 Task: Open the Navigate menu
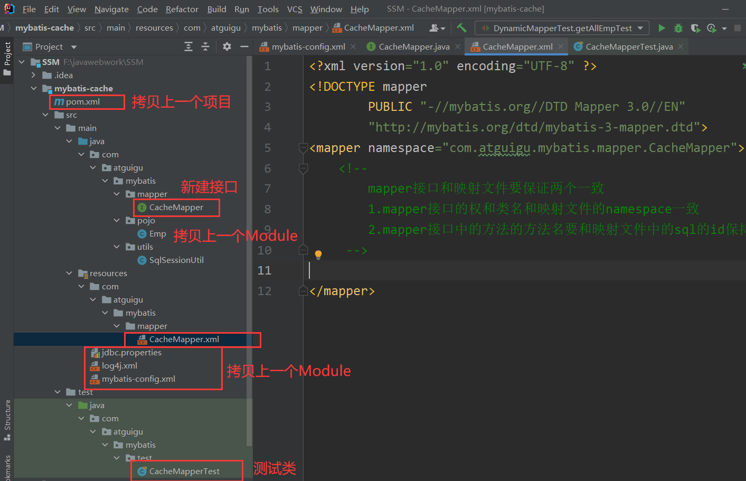pos(111,9)
